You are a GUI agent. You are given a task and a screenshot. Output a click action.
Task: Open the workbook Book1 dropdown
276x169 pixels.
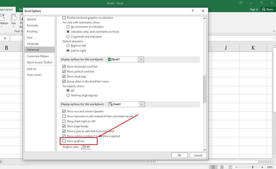click(x=141, y=59)
